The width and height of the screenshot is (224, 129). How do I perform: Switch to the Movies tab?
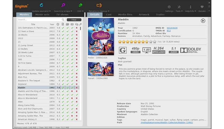click(x=24, y=14)
